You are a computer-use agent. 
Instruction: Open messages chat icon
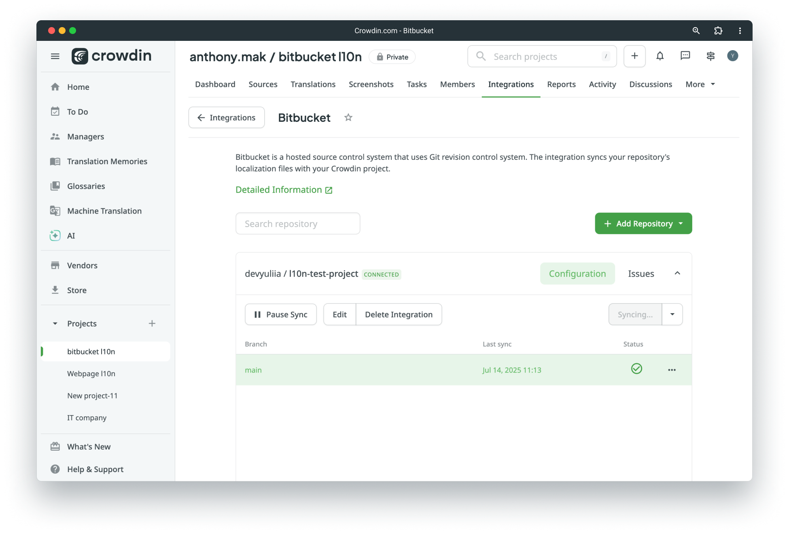pos(685,56)
